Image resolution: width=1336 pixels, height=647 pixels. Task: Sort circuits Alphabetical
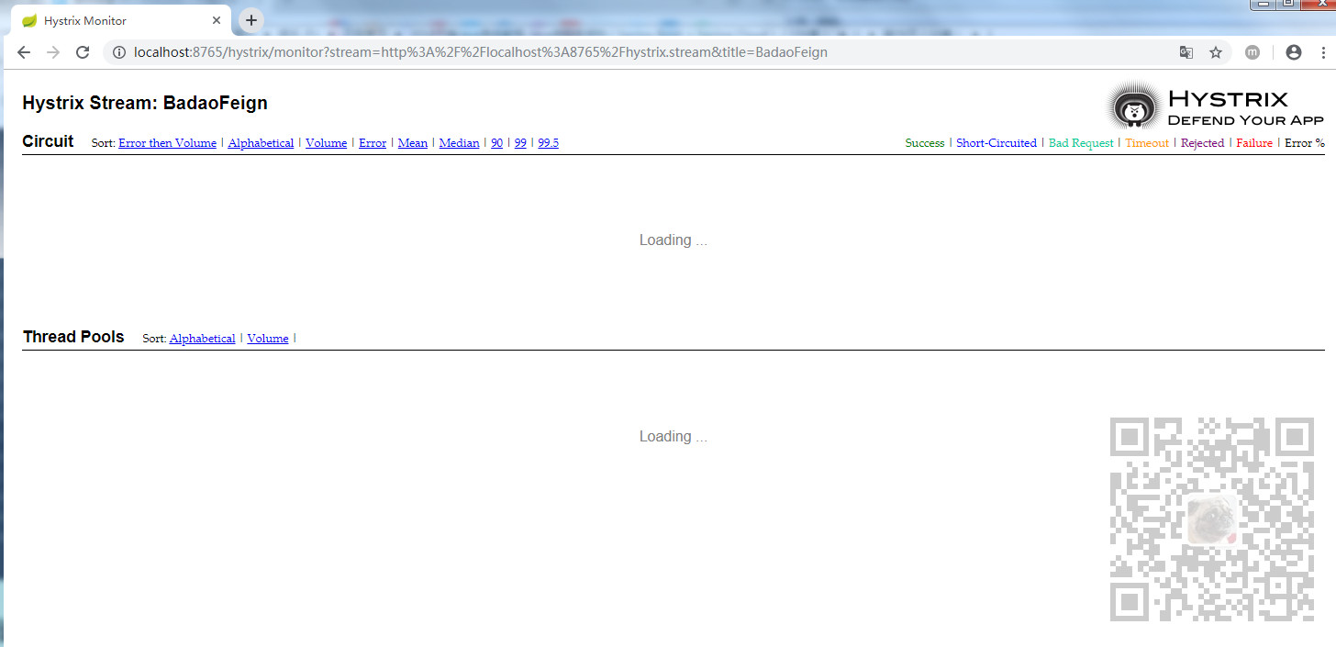tap(261, 143)
